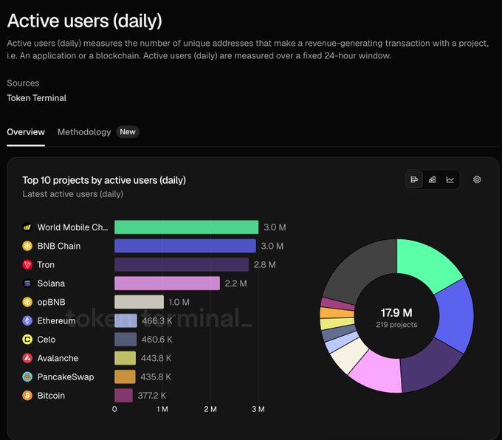Click pink donut chart segment
This screenshot has width=502, height=440.
point(378,371)
